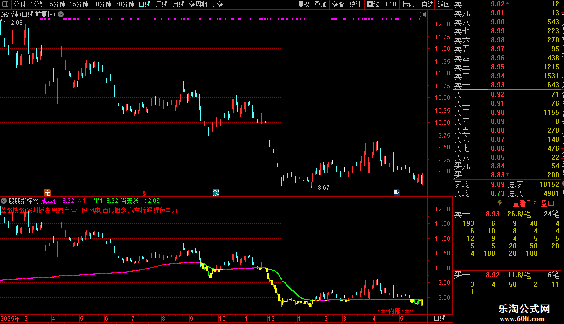This screenshot has width=564, height=324.
Task: Toggle the side panel icon at top-left
Action: click(x=5, y=4)
